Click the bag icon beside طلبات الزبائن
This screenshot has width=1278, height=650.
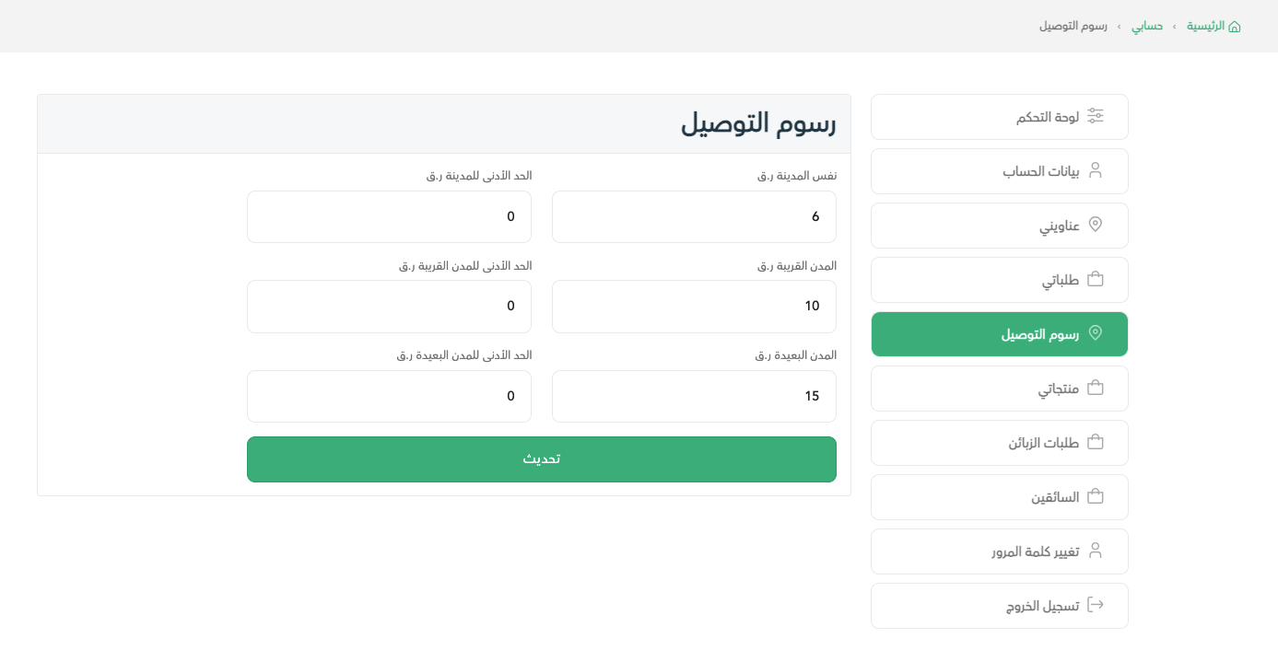point(1096,442)
